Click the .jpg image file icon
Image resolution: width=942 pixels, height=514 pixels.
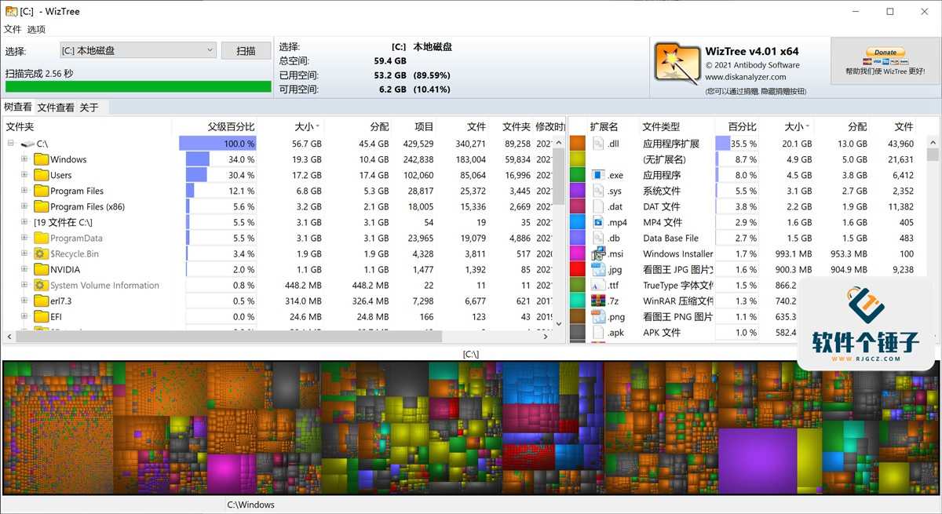point(598,269)
